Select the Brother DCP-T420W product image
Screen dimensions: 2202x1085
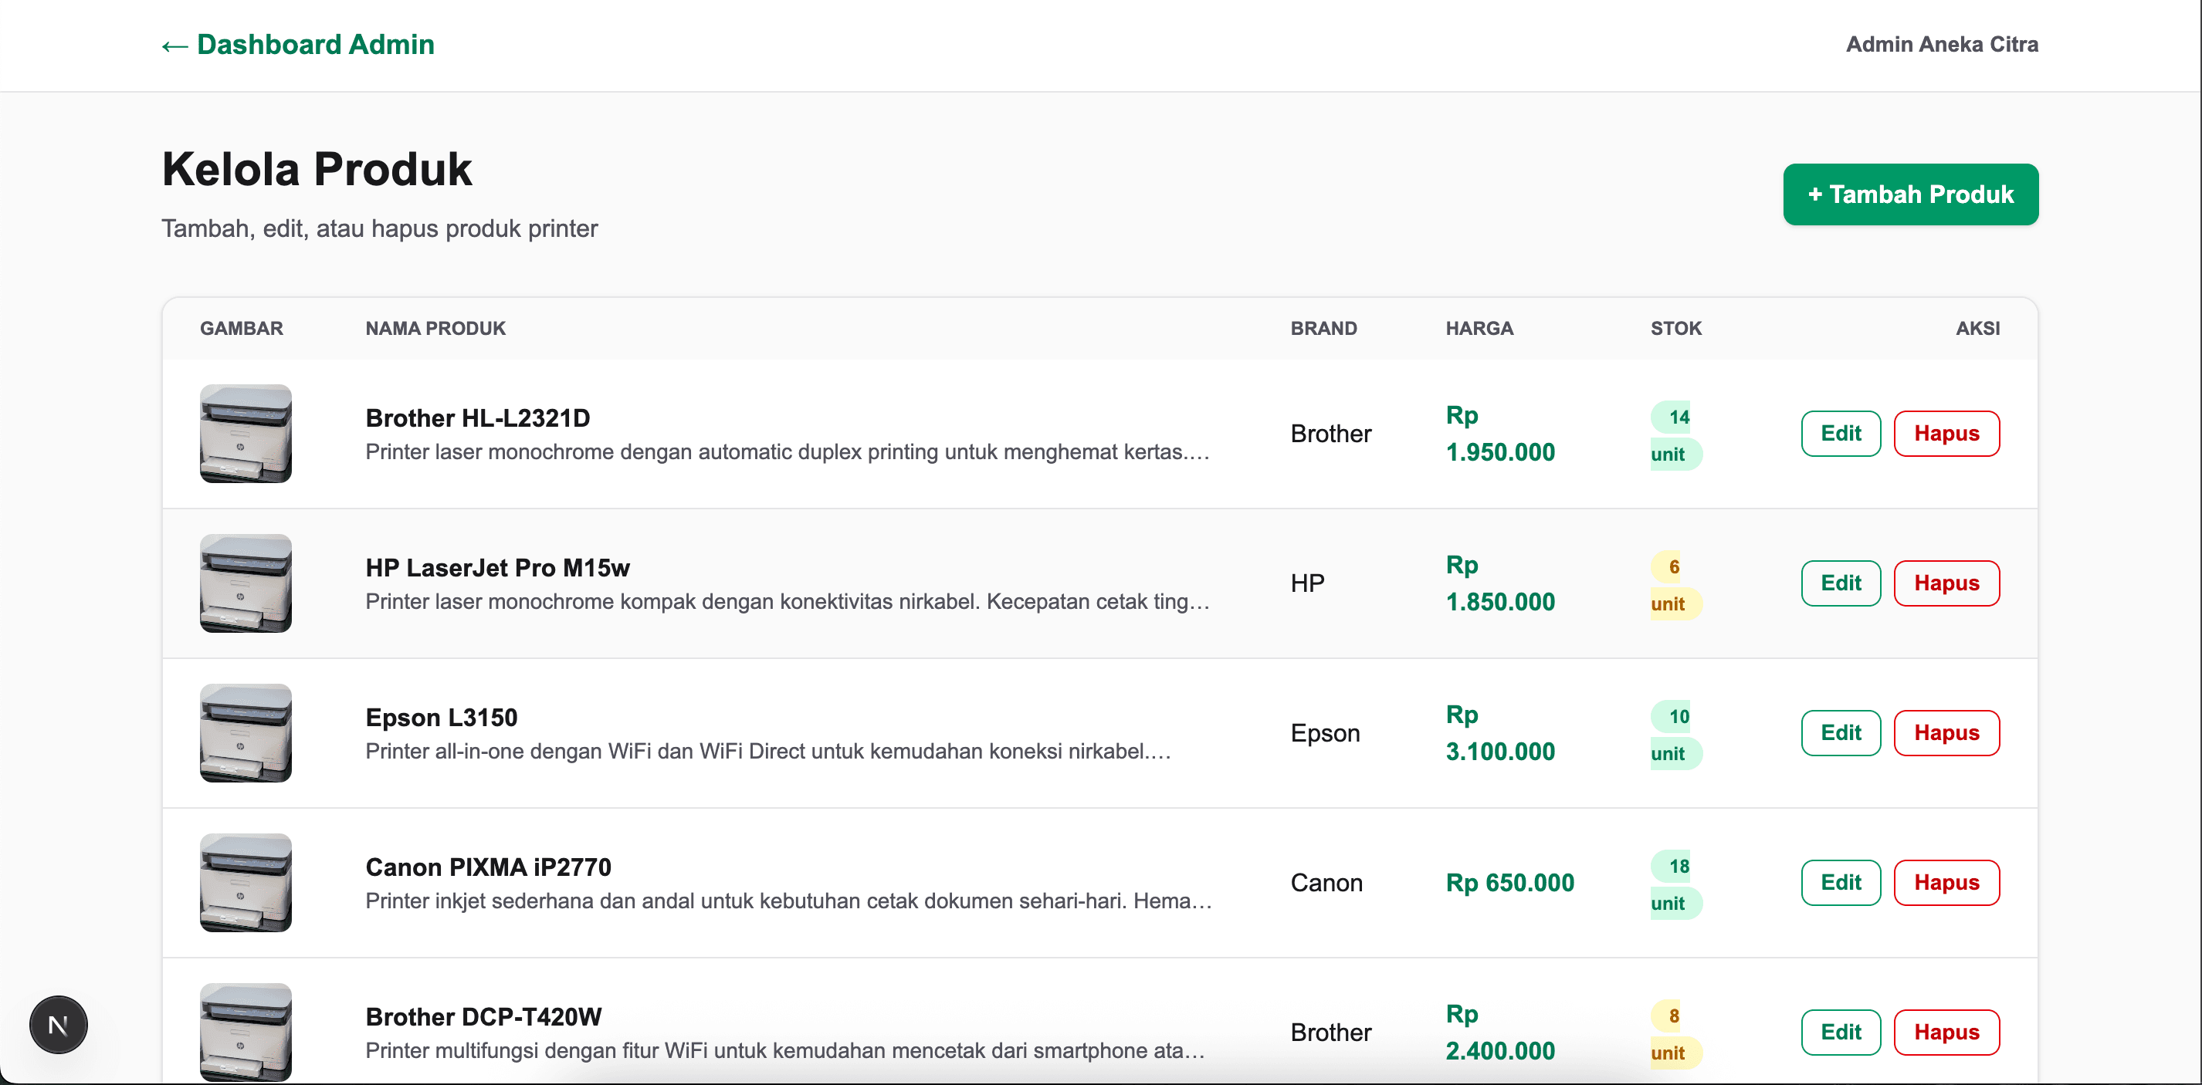(x=246, y=1031)
